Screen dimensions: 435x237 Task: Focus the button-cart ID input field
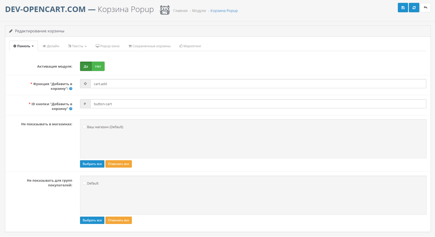258,104
